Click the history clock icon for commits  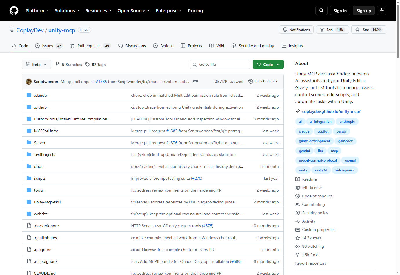[x=251, y=81]
